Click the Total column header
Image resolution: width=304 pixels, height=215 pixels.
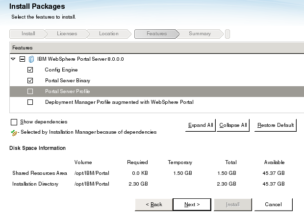(x=231, y=162)
